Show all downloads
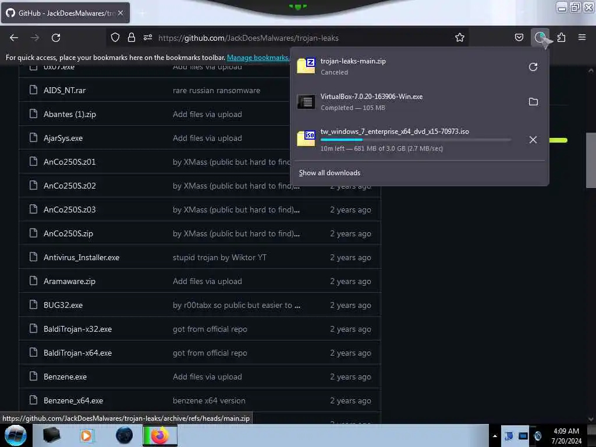Viewport: 596px width, 447px height. pyautogui.click(x=329, y=173)
